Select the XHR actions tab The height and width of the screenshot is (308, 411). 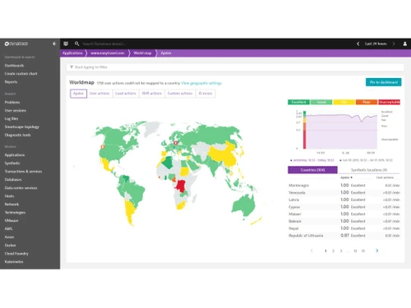tap(151, 94)
